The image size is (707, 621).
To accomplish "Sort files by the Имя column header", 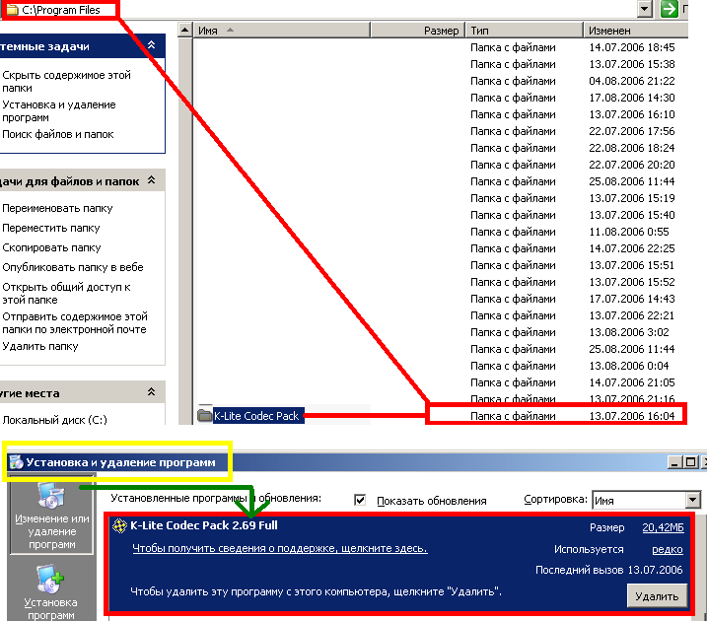I will pyautogui.click(x=282, y=31).
